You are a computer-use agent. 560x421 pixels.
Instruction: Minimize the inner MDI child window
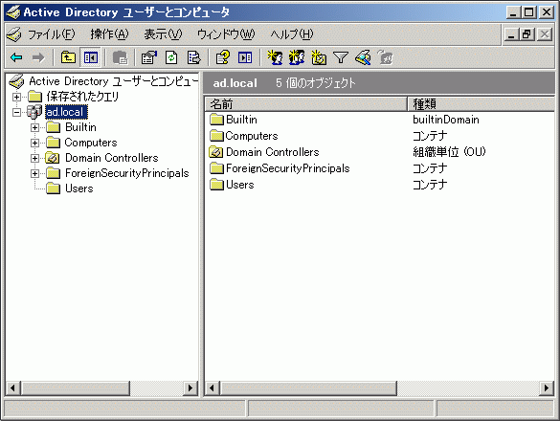(511, 35)
